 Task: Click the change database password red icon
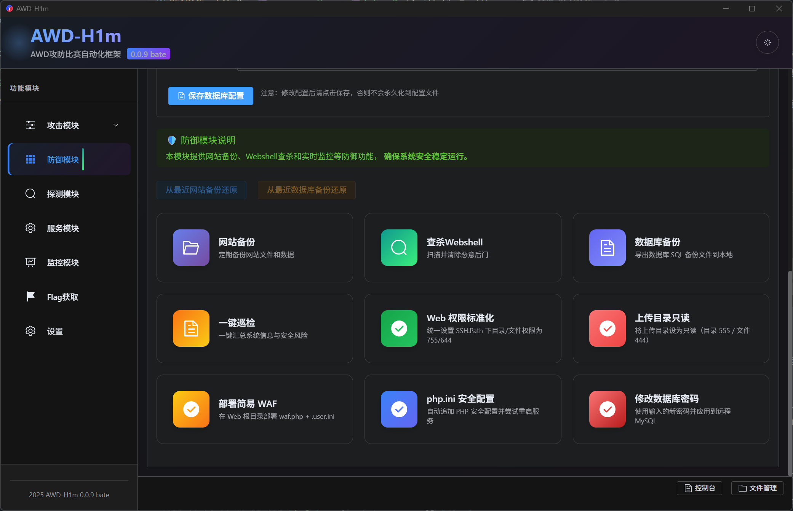tap(607, 409)
